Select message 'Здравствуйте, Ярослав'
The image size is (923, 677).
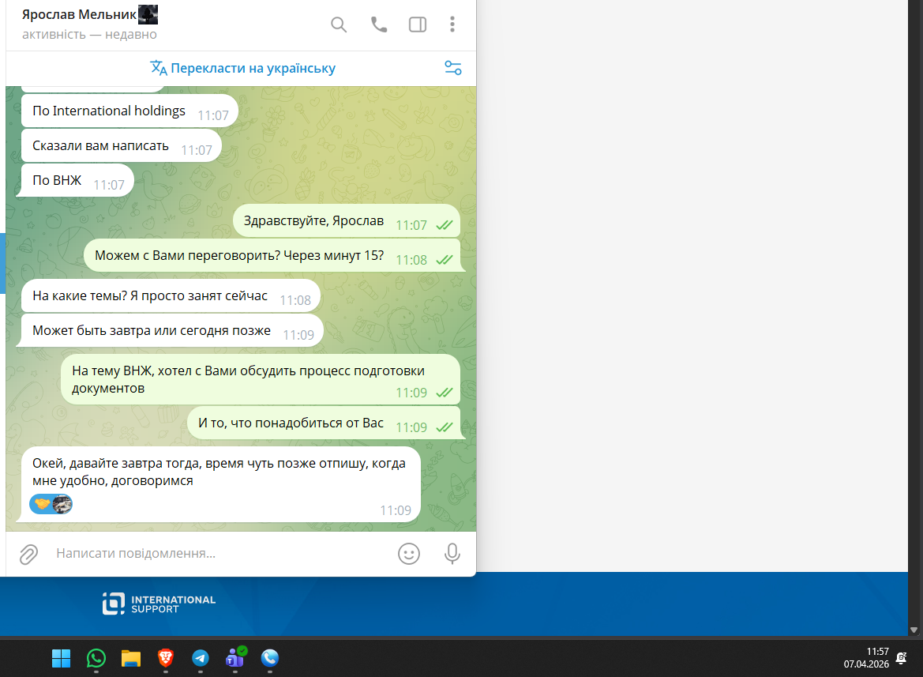(347, 220)
